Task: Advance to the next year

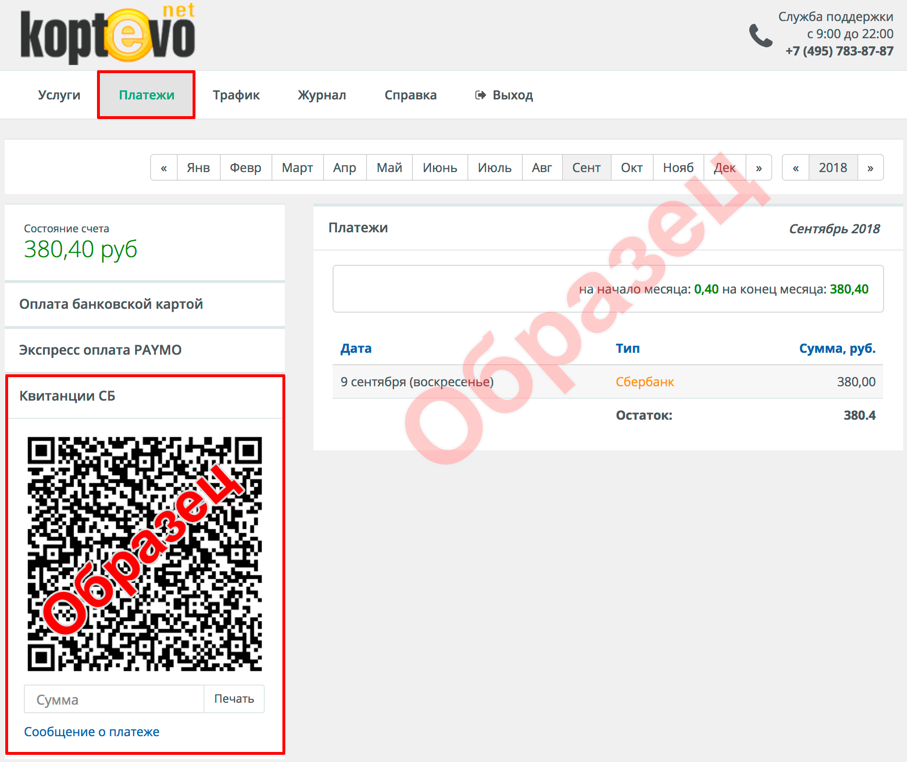Action: (x=870, y=168)
